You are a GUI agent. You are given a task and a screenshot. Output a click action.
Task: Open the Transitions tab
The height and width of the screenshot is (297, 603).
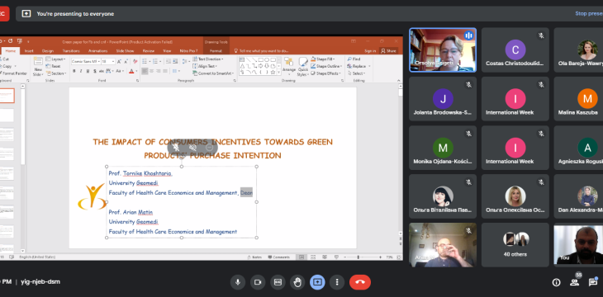tap(71, 50)
